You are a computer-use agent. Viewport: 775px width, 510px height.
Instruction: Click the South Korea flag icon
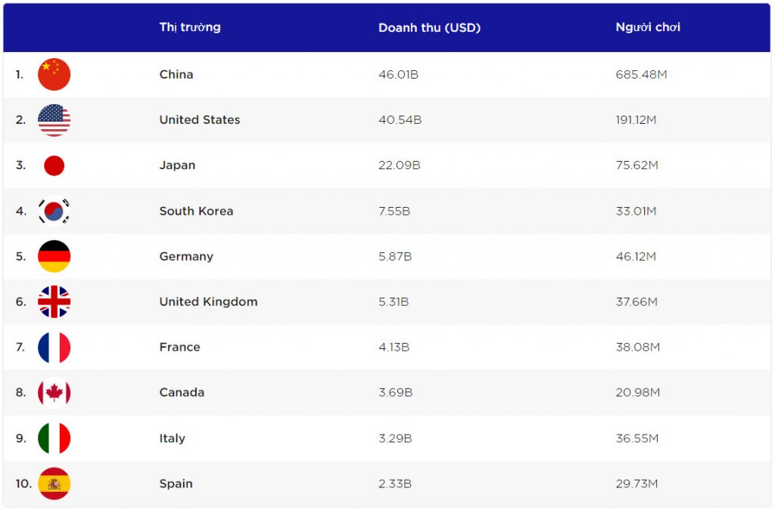(54, 211)
